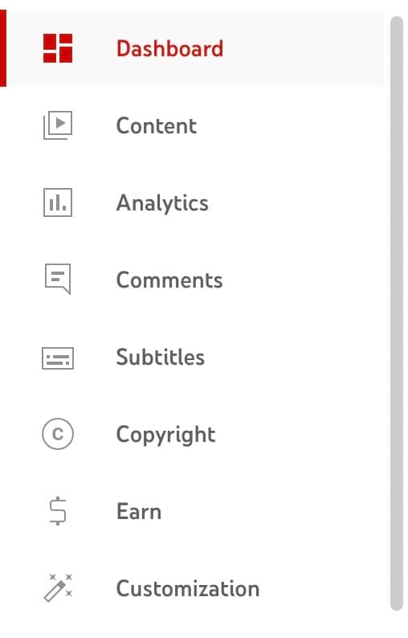Open the Dashboard text label
The width and height of the screenshot is (408, 638).
point(169,49)
